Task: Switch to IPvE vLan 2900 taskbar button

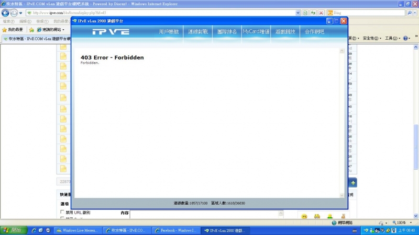Action: 225,230
